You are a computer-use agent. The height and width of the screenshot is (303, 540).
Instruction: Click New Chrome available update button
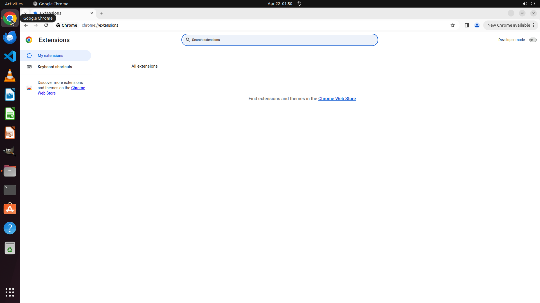click(508, 25)
